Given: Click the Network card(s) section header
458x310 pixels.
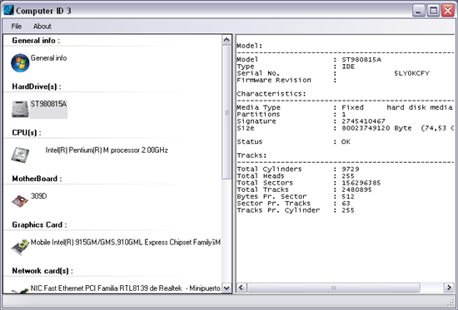Looking at the screenshot, I should pos(42,271).
